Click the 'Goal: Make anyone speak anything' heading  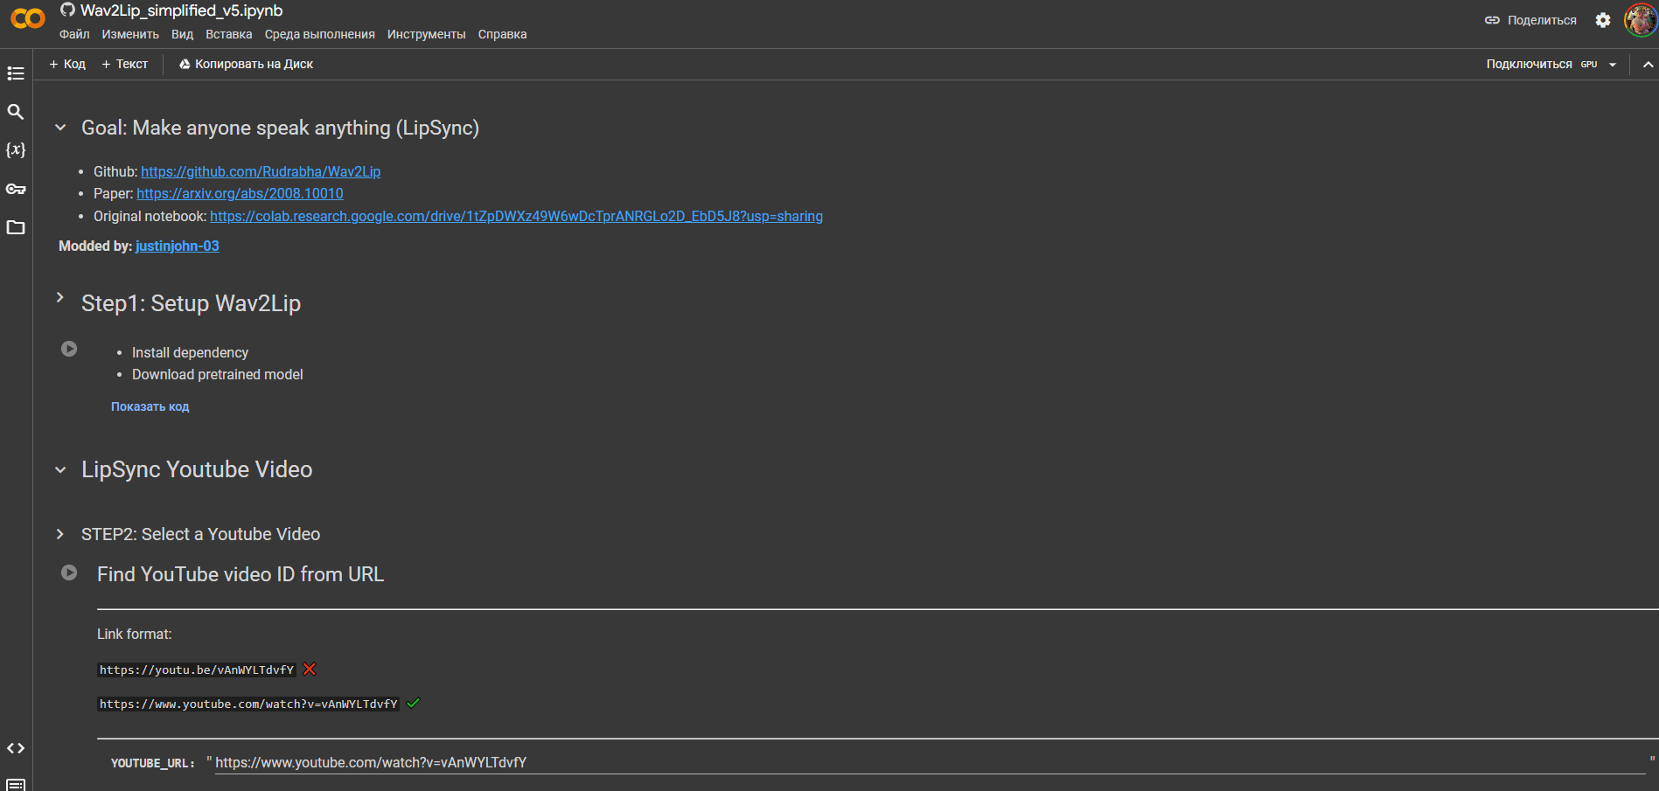(280, 128)
